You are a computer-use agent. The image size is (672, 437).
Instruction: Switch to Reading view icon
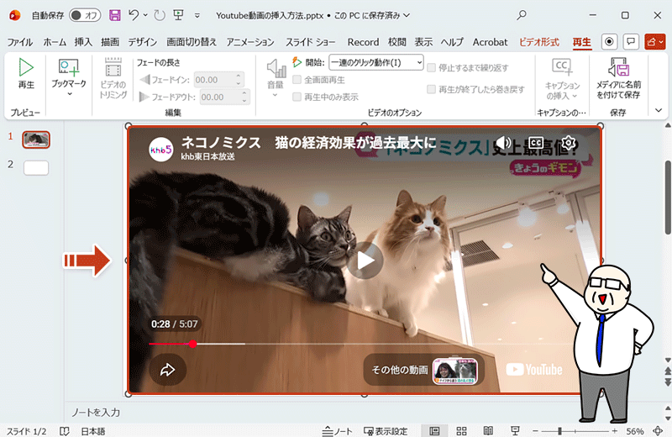pos(488,431)
